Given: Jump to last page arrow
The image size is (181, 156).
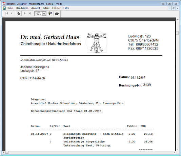Looking at the screenshot, I should click(30, 14).
